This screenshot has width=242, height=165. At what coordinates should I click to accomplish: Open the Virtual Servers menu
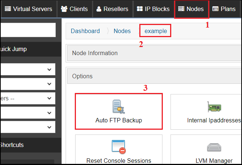(x=28, y=9)
